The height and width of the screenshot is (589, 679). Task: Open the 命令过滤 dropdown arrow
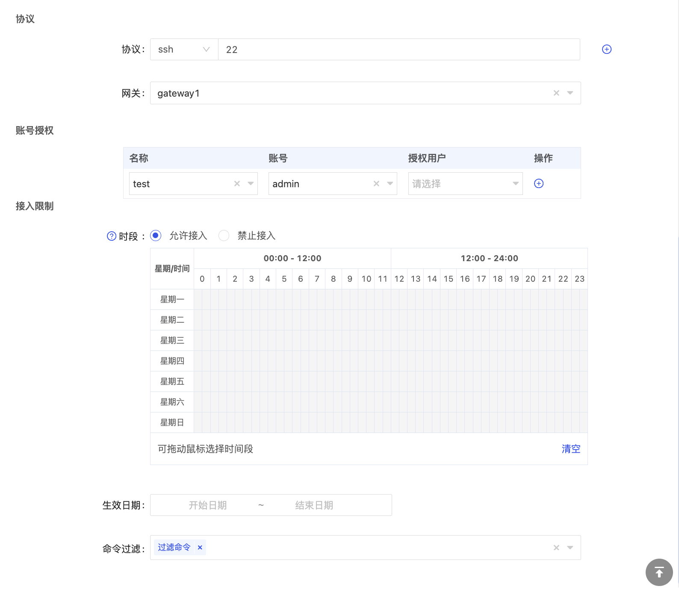(570, 548)
